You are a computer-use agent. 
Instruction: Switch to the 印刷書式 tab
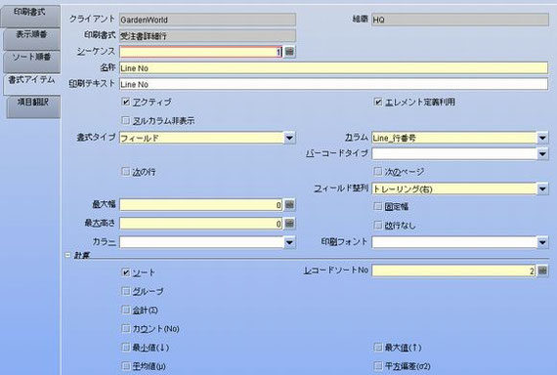coord(30,16)
